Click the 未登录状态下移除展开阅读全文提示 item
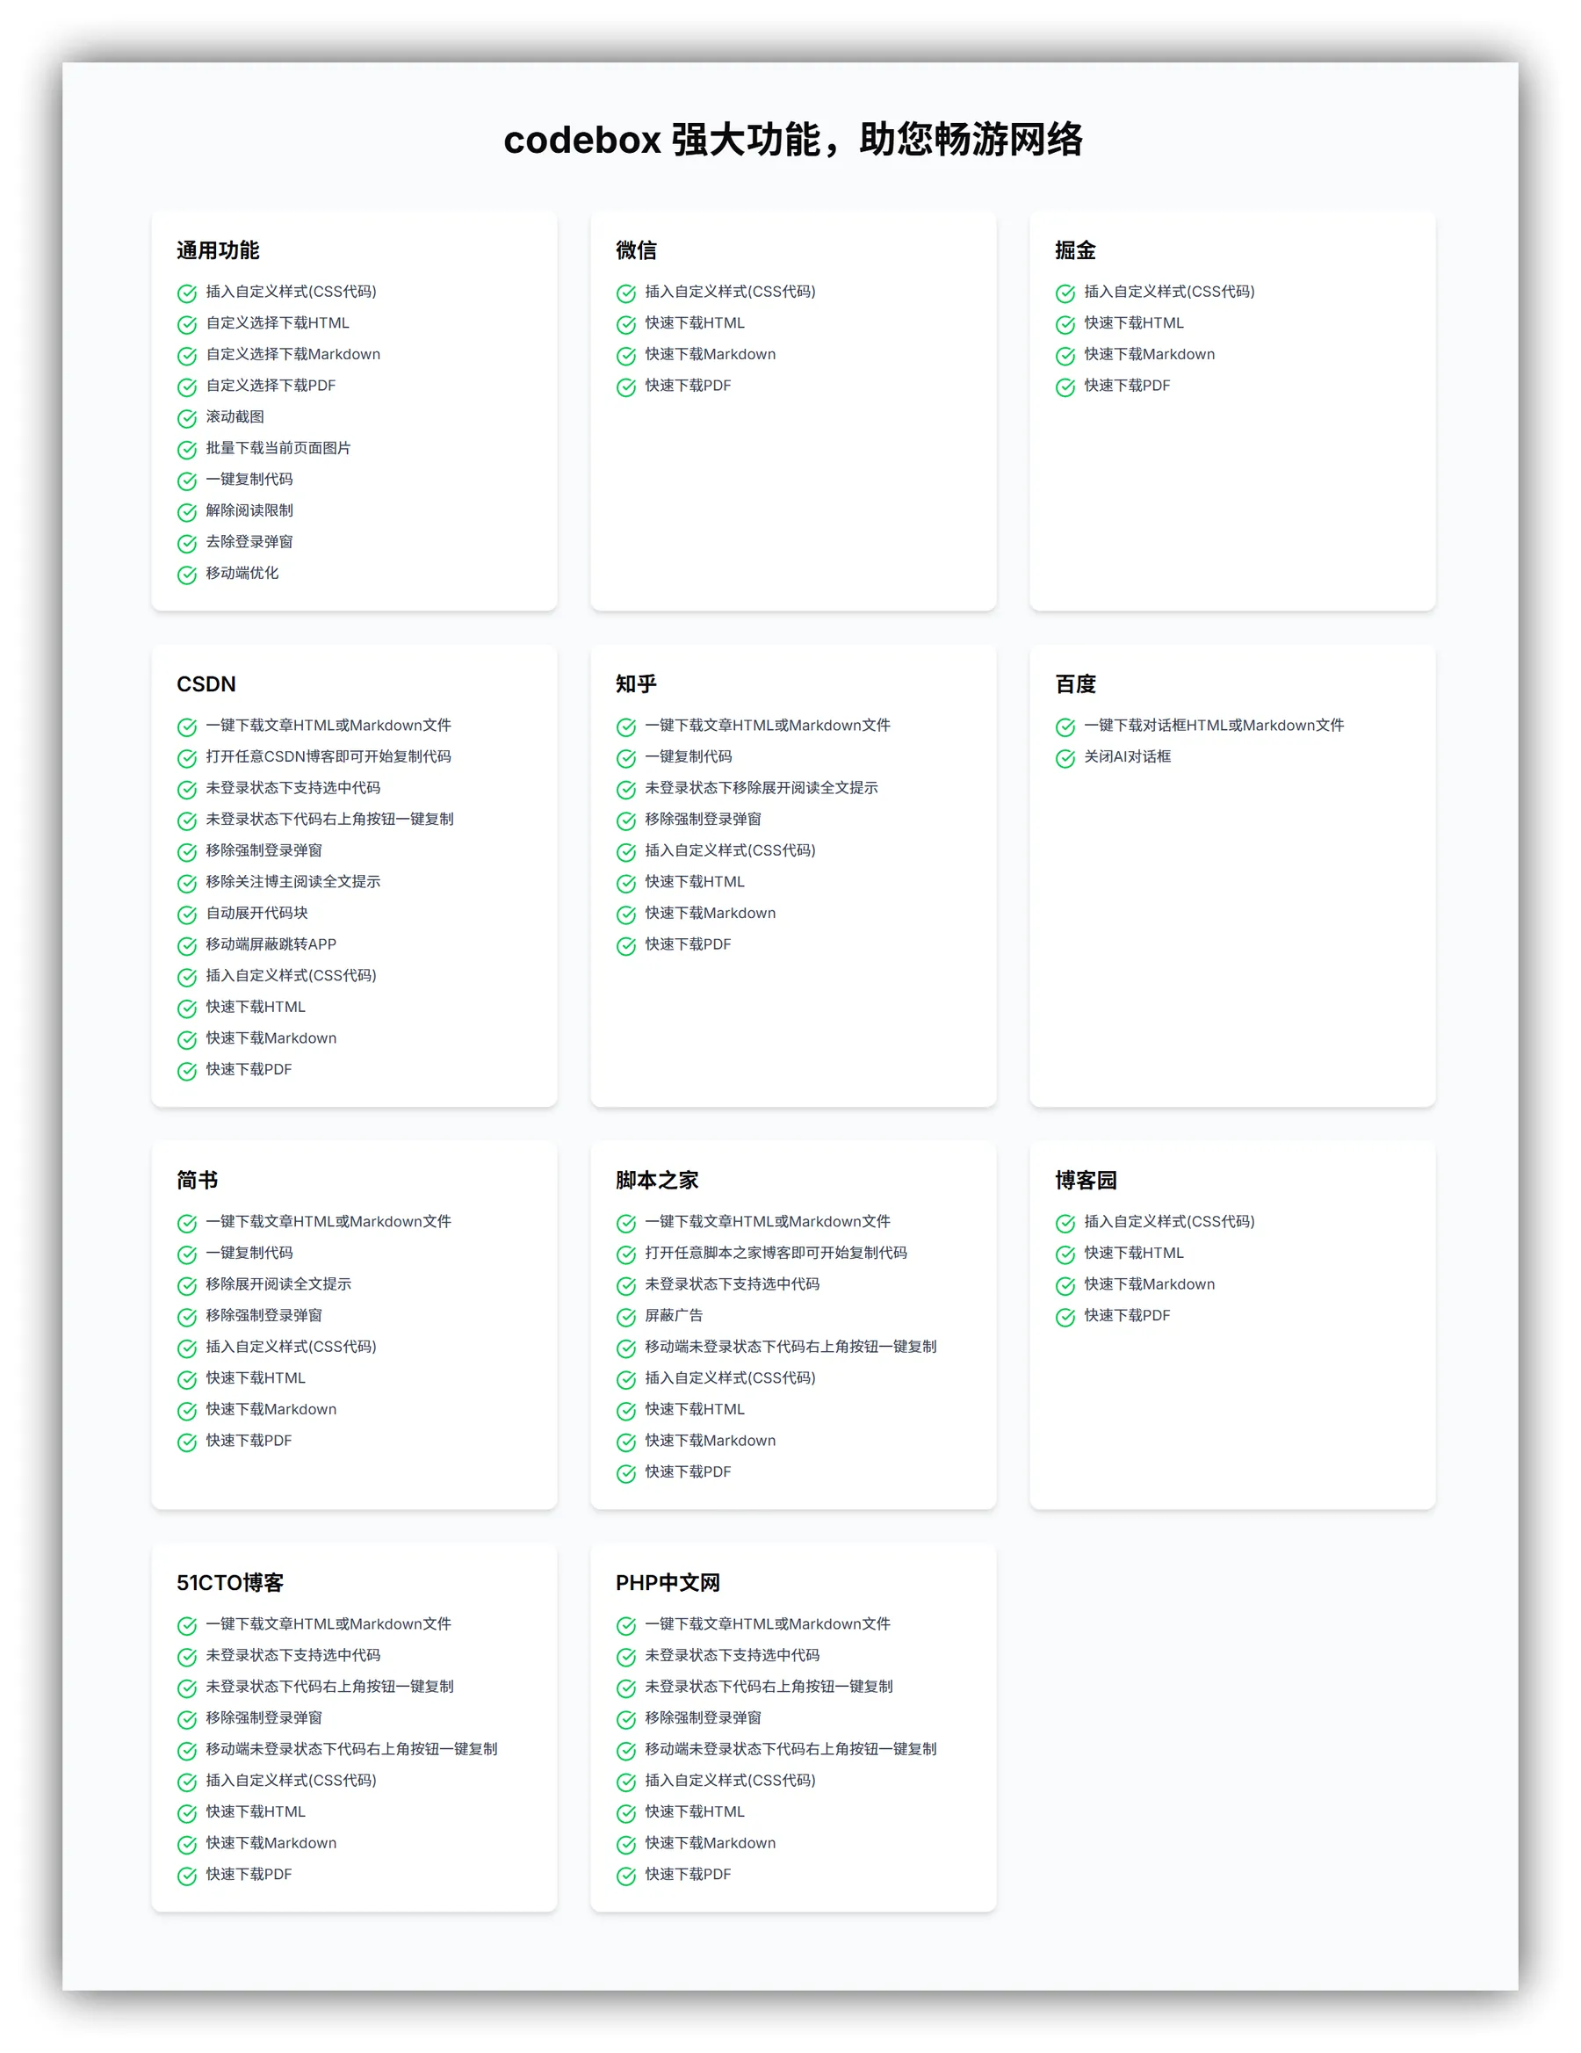The height and width of the screenshot is (2053, 1581). point(761,788)
